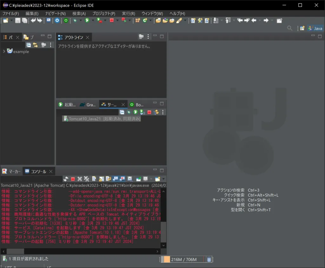Click the green power Boot icon in main toolbar
This screenshot has height=268, width=325.
66,20
